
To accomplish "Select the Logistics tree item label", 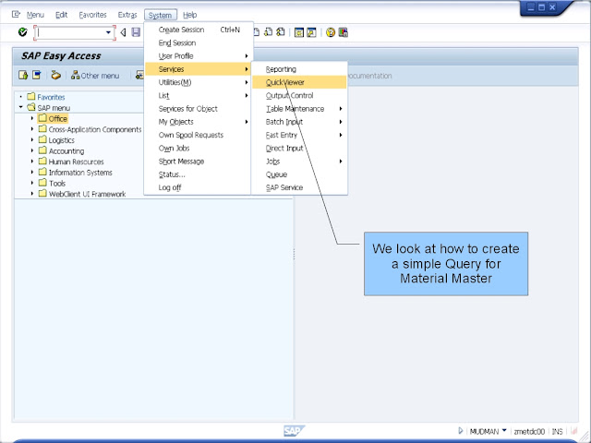I will pyautogui.click(x=62, y=140).
